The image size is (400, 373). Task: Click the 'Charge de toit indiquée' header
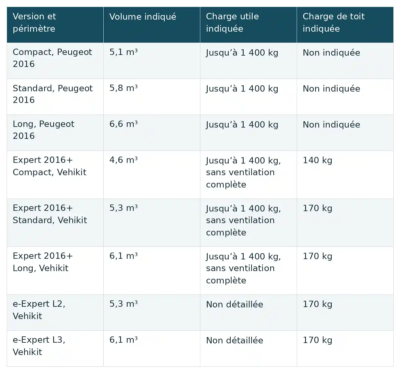345,25
